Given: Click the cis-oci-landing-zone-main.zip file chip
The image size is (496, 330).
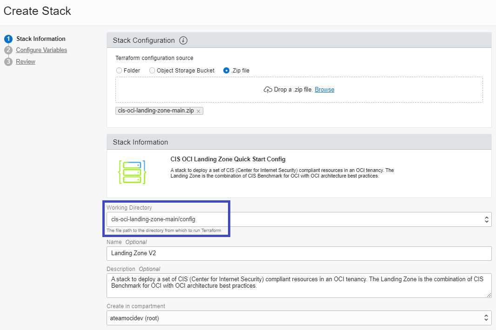Looking at the screenshot, I should point(156,111).
